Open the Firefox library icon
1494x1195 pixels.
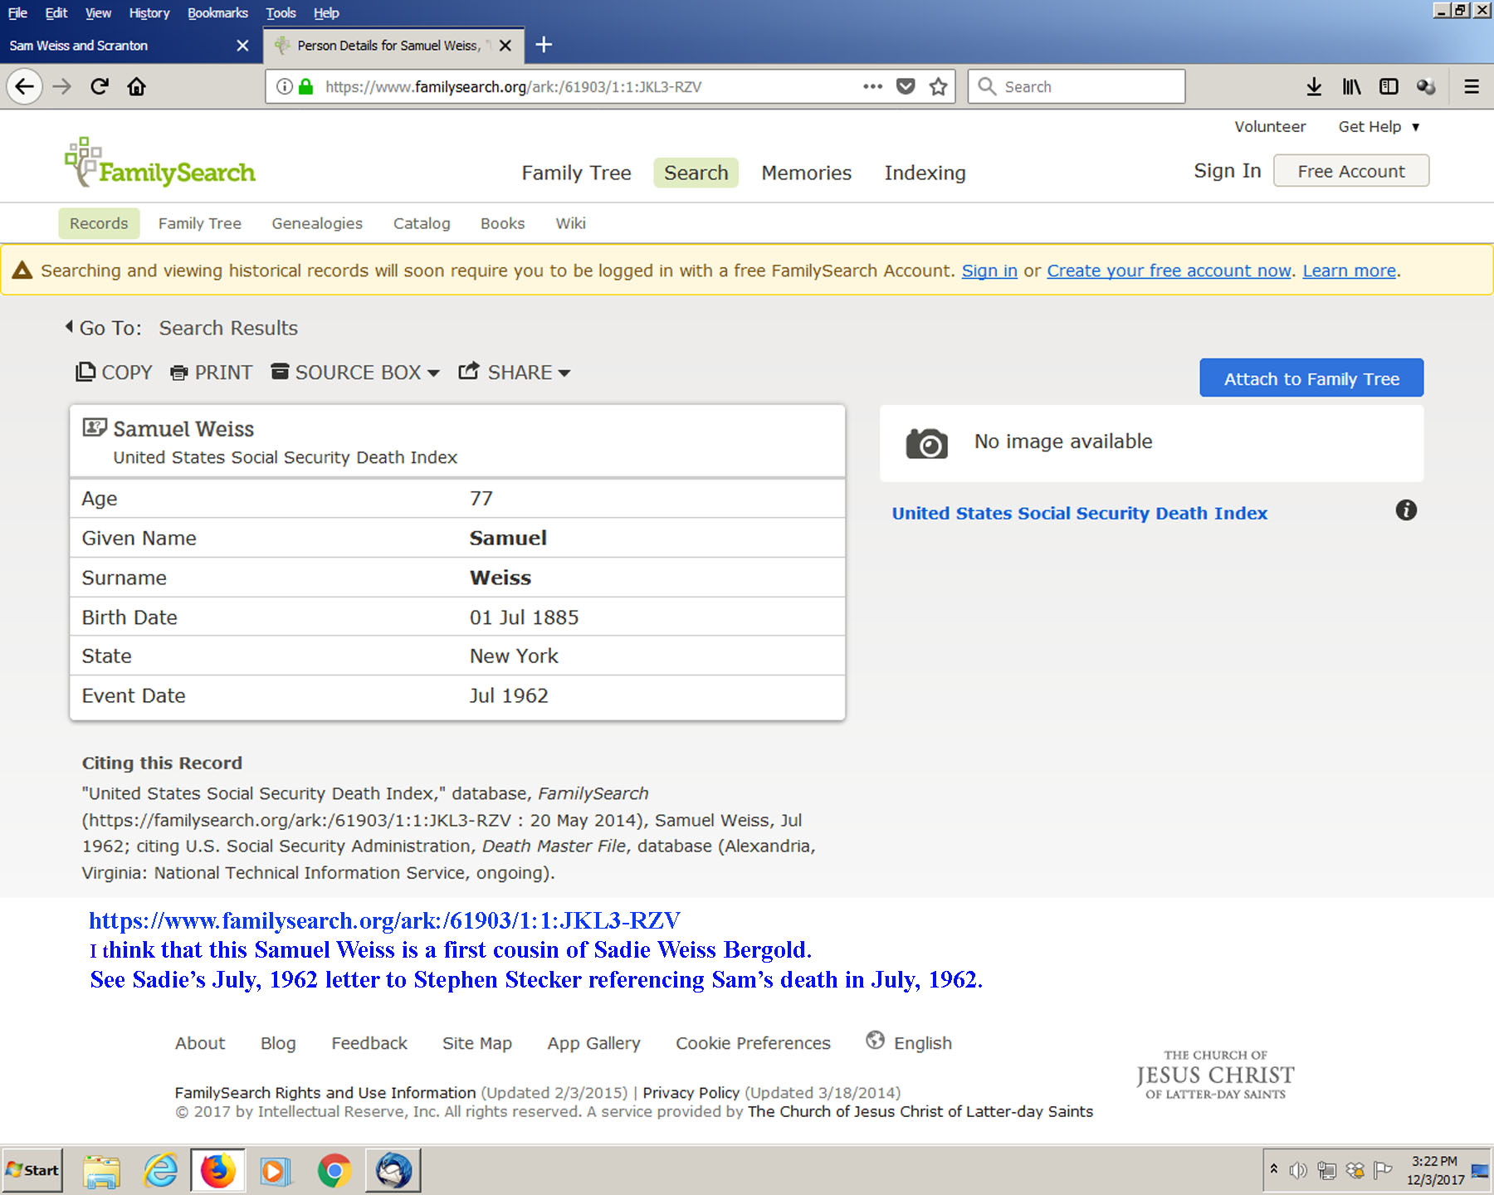[1351, 86]
